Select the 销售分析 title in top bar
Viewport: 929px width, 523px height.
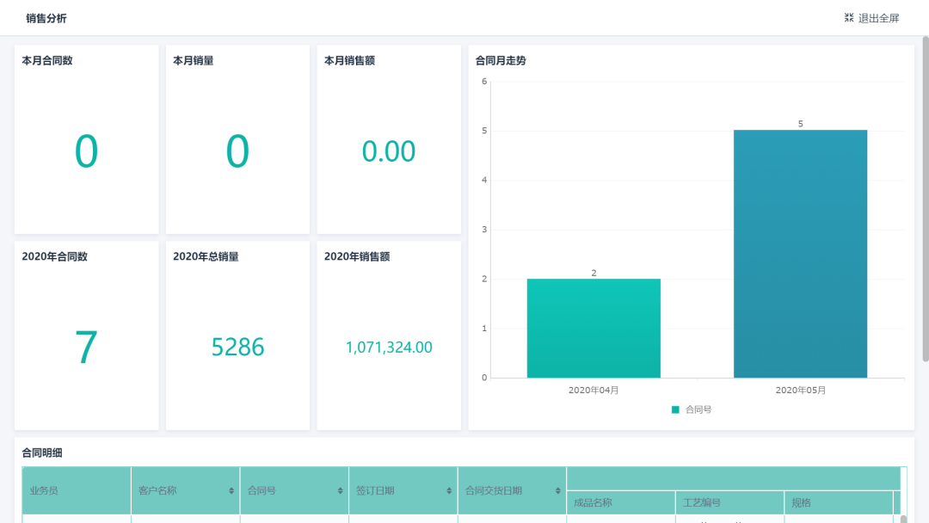click(x=45, y=17)
